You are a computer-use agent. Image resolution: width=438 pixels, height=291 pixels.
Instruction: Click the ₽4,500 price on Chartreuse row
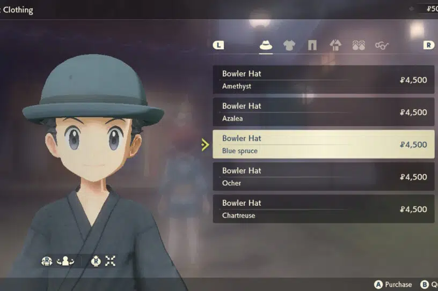(413, 210)
